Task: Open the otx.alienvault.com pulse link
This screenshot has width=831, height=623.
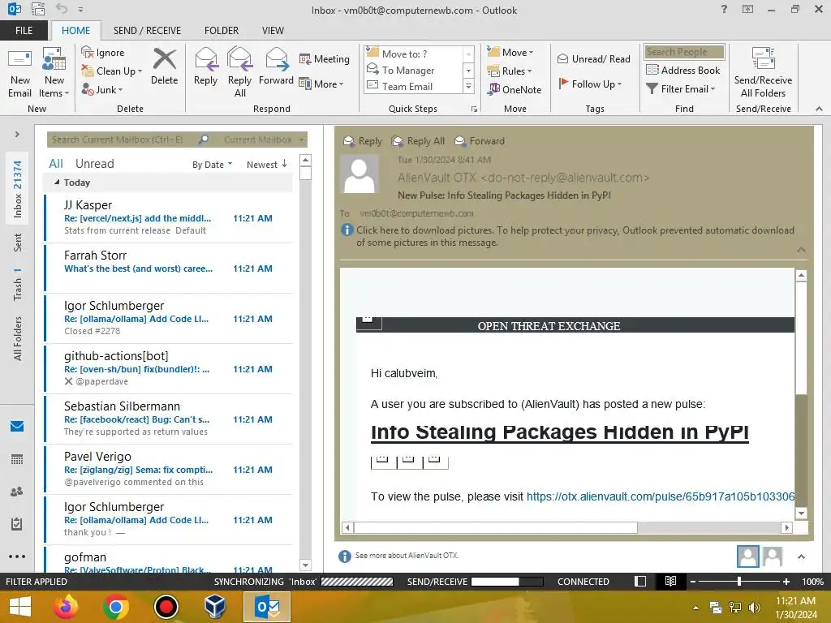Action: pos(661,496)
